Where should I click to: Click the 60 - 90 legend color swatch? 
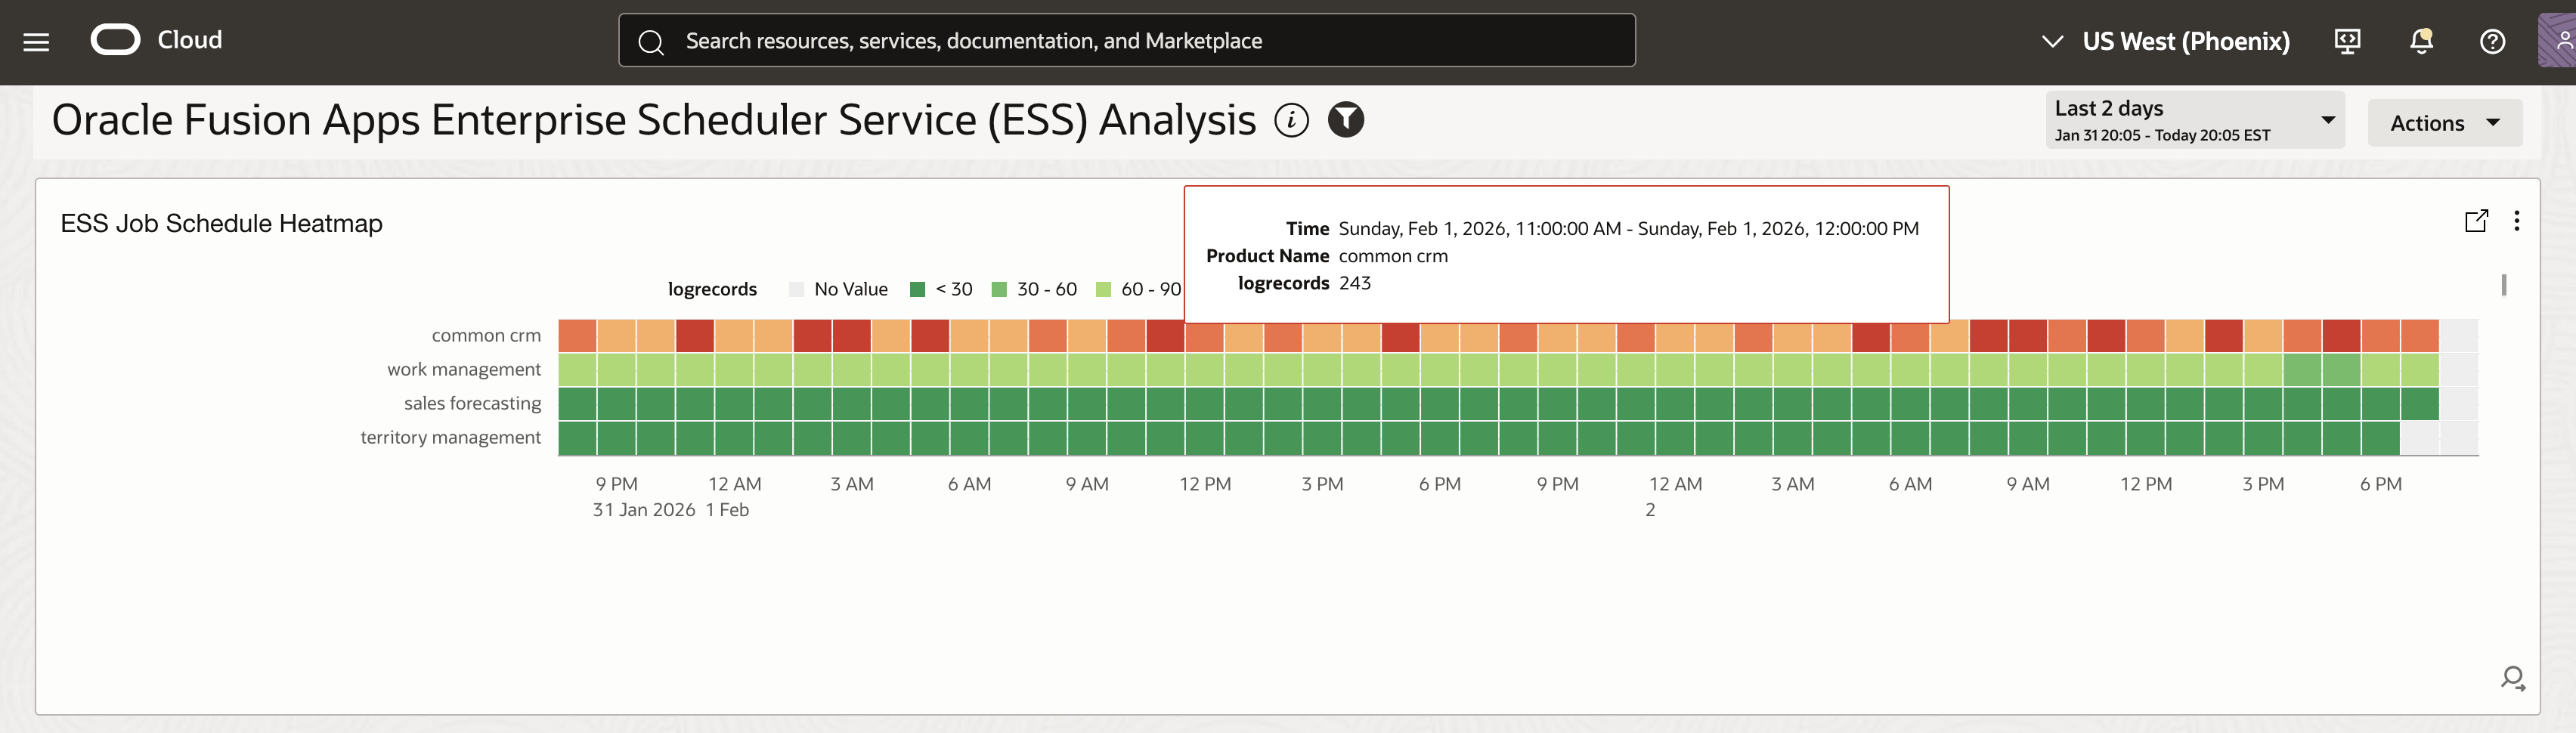pos(1103,289)
